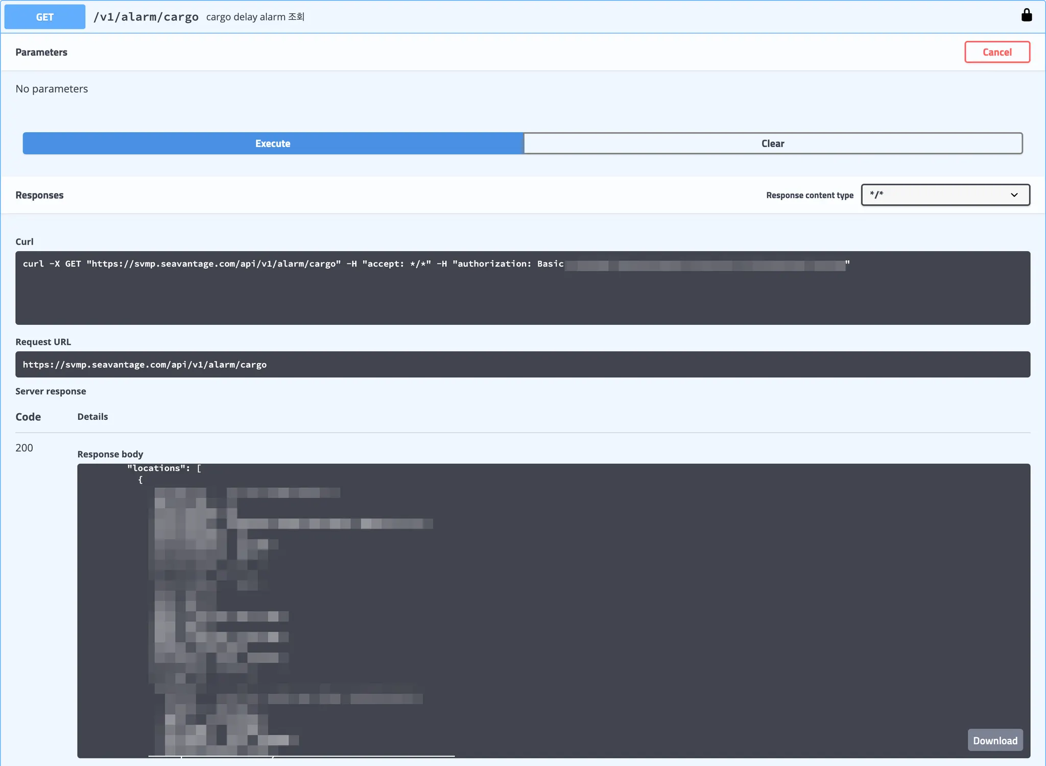1046x766 pixels.
Task: Clear the response with Clear button
Action: (772, 143)
